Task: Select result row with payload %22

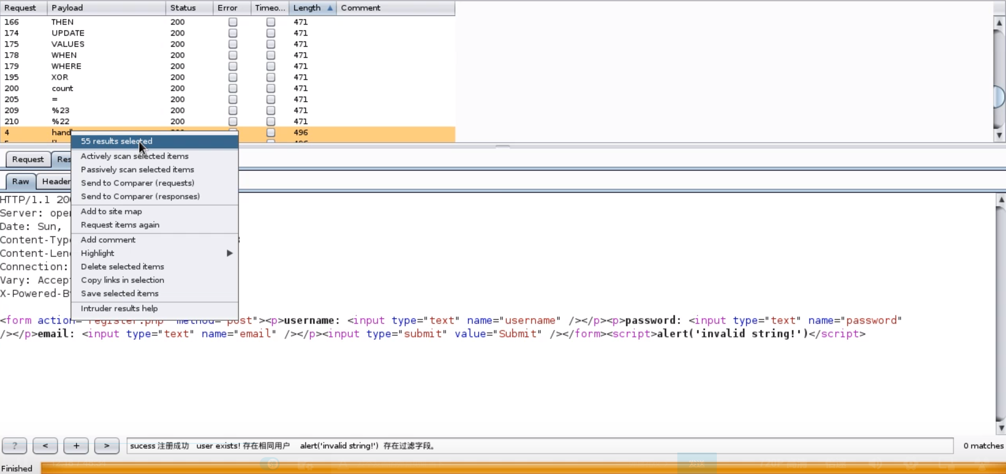Action: 228,122
